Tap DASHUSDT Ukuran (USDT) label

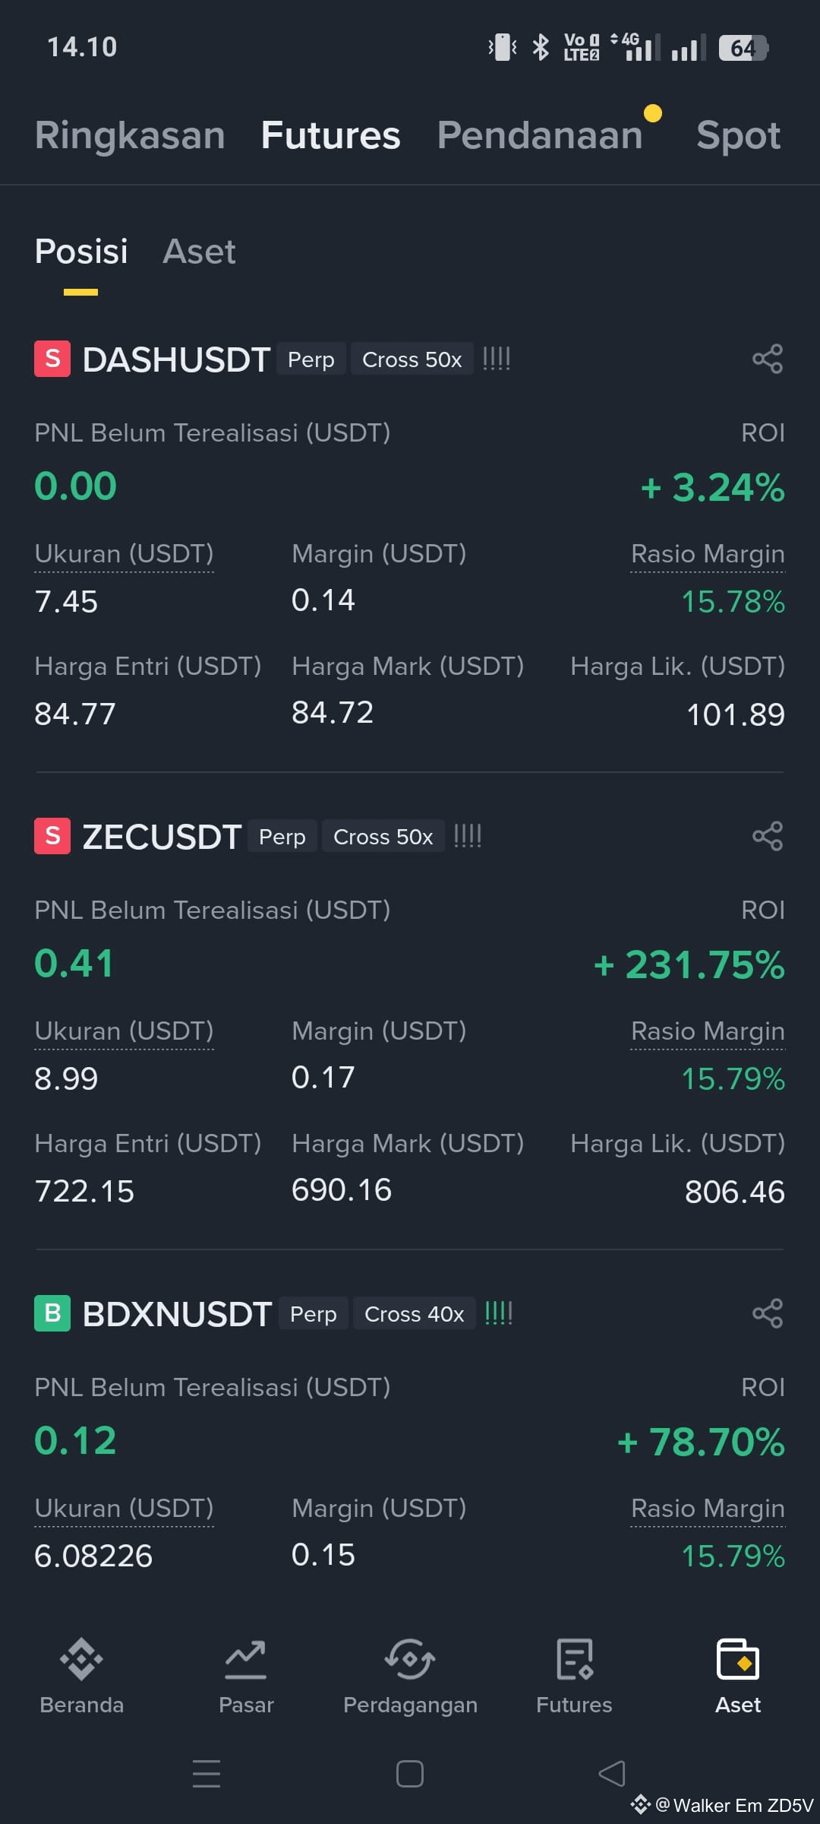124,554
